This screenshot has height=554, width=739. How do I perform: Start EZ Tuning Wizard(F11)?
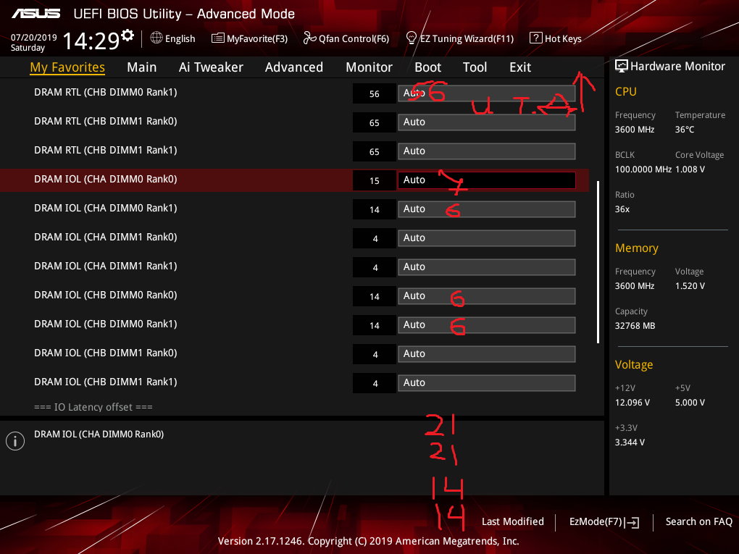(x=467, y=38)
